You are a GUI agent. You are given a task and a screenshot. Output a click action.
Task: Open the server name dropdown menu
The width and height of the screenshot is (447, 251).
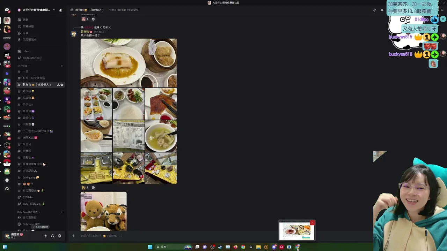coord(54,10)
